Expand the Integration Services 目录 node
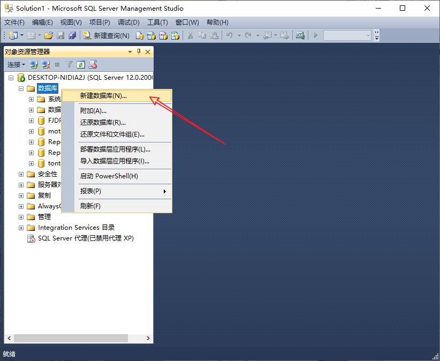The height and width of the screenshot is (361, 440). coord(21,228)
